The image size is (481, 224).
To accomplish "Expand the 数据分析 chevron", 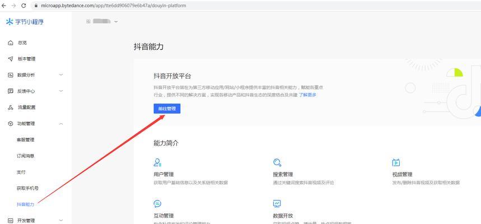I will pyautogui.click(x=61, y=75).
